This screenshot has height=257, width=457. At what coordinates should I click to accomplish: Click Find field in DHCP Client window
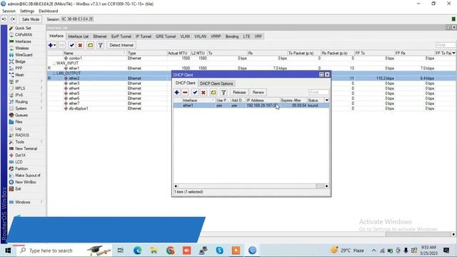tap(318, 92)
